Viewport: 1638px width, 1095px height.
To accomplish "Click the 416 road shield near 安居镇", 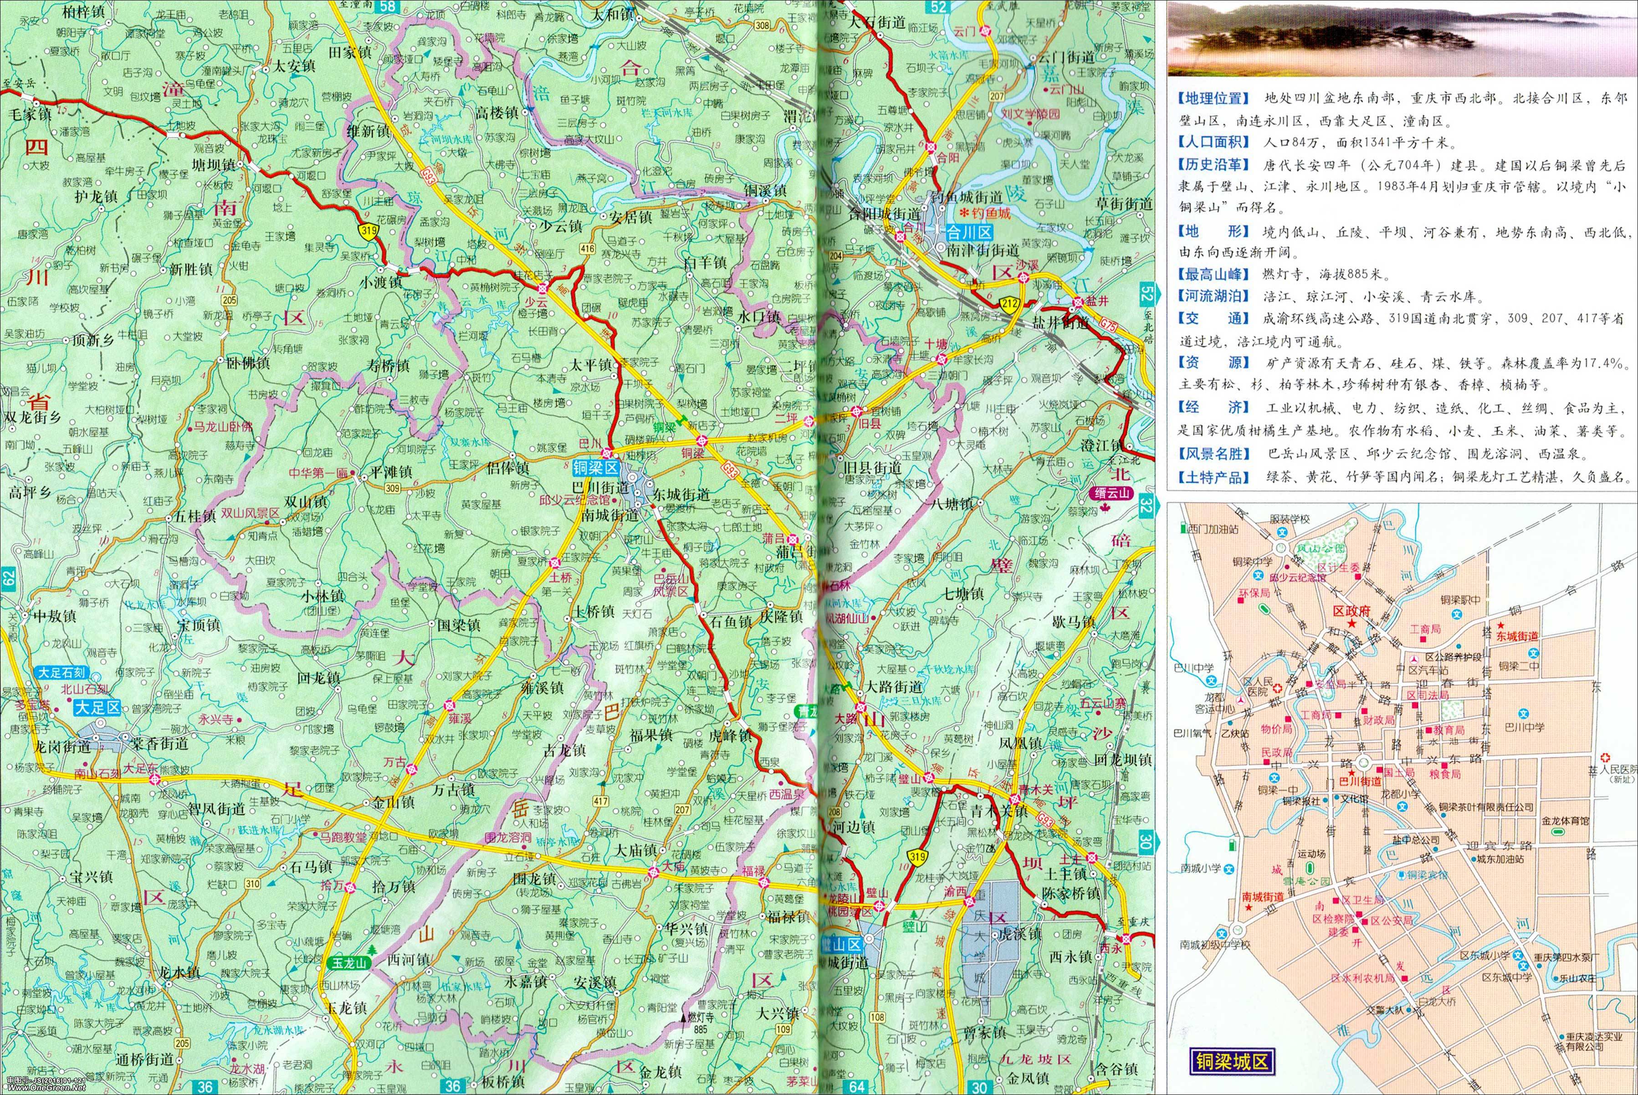I will pyautogui.click(x=587, y=249).
